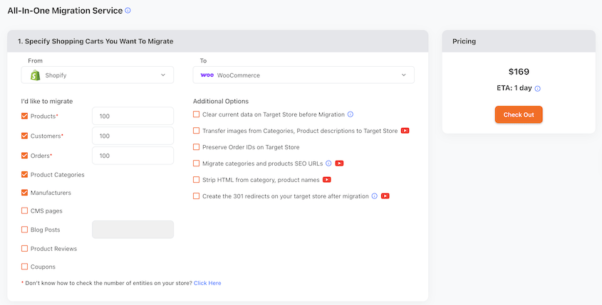Uncheck the Products checkbox
The image size is (602, 305).
point(25,116)
